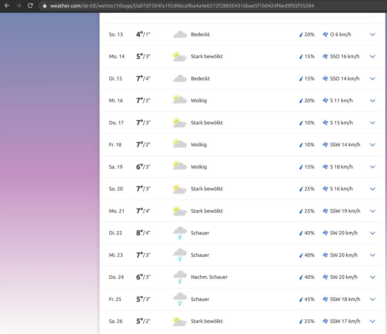Viewport: 387px width, 334px height.
Task: Click the 8°/4° temperature for Di. 22
Action: click(143, 233)
